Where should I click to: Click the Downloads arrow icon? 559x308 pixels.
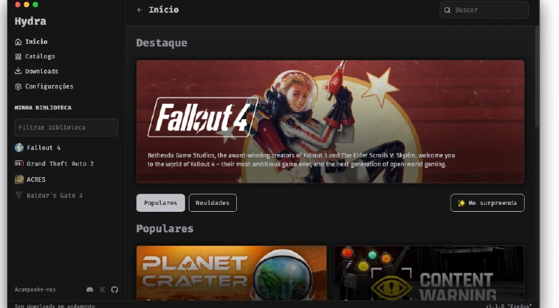[x=18, y=71]
